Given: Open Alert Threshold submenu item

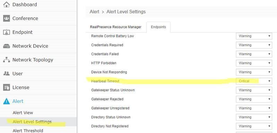Looking at the screenshot, I should 28,131.
